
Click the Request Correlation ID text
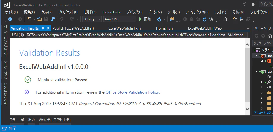pos(140,104)
